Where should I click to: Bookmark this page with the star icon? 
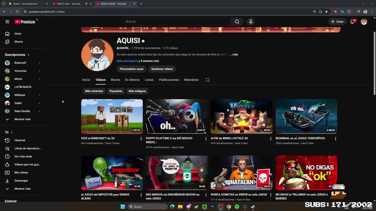tap(326, 12)
